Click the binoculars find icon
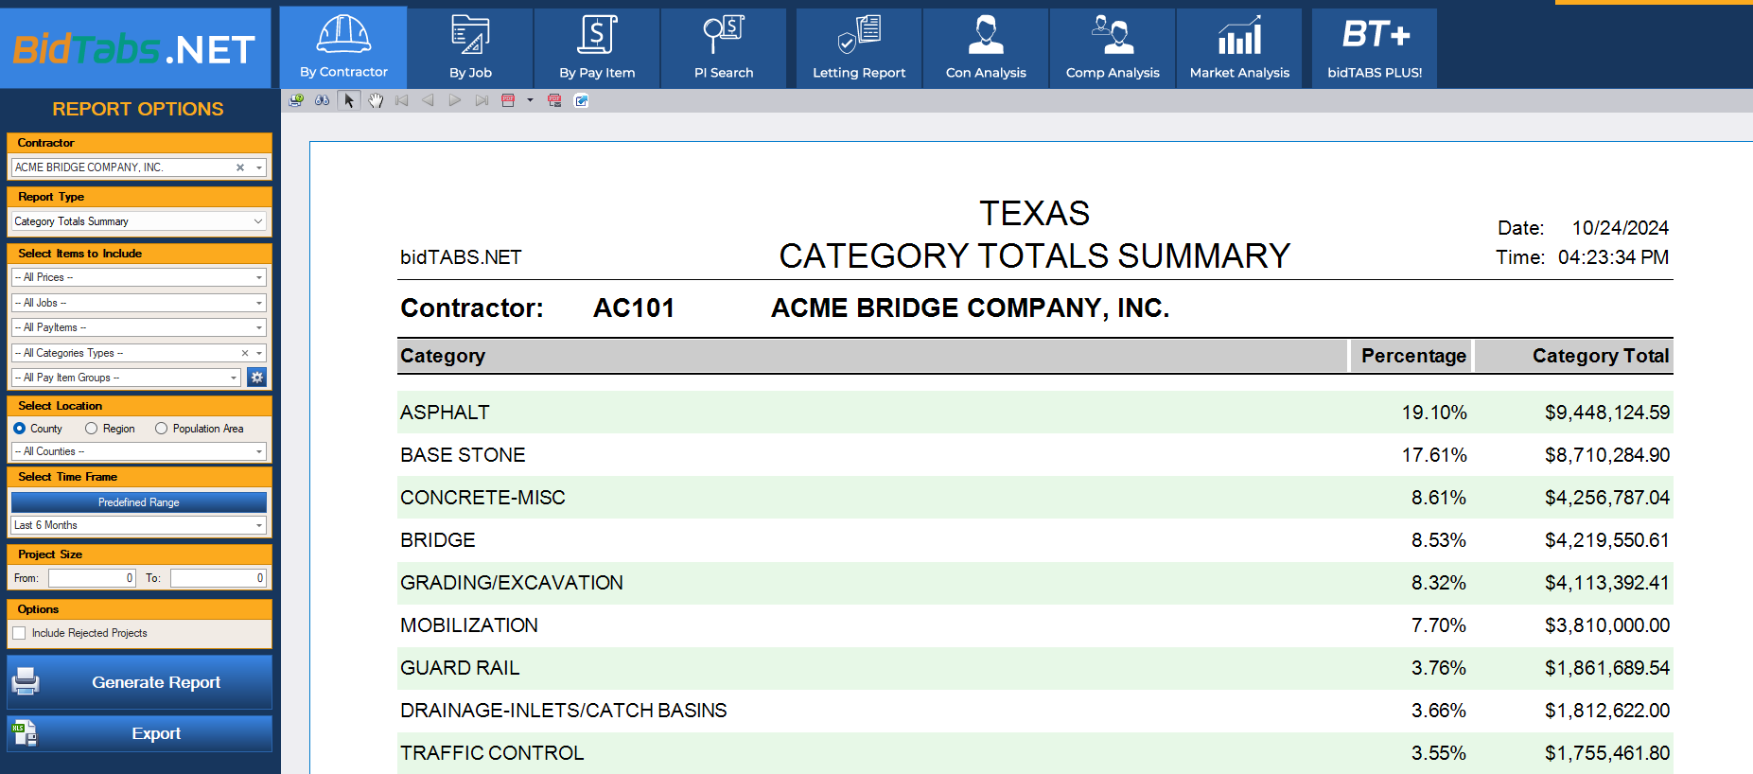The height and width of the screenshot is (774, 1753). pos(323,100)
